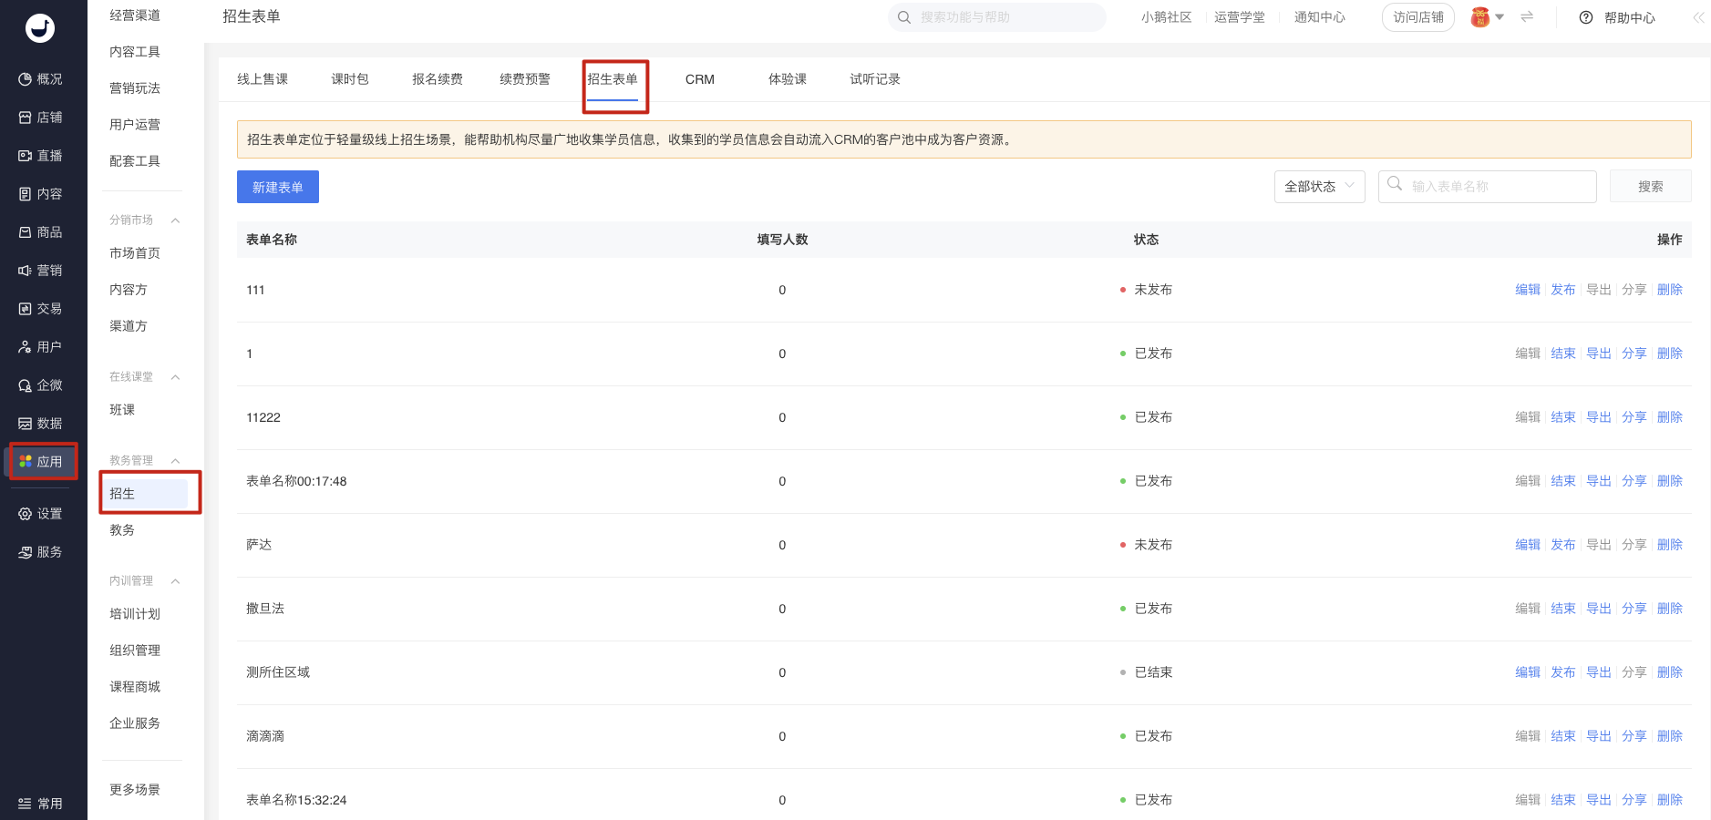Collapse the 教务管理 menu section
The height and width of the screenshot is (820, 1711).
[x=175, y=461]
